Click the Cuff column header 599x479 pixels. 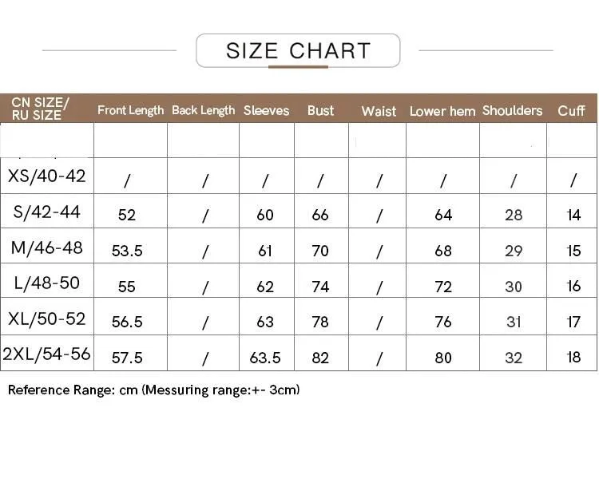tap(571, 111)
